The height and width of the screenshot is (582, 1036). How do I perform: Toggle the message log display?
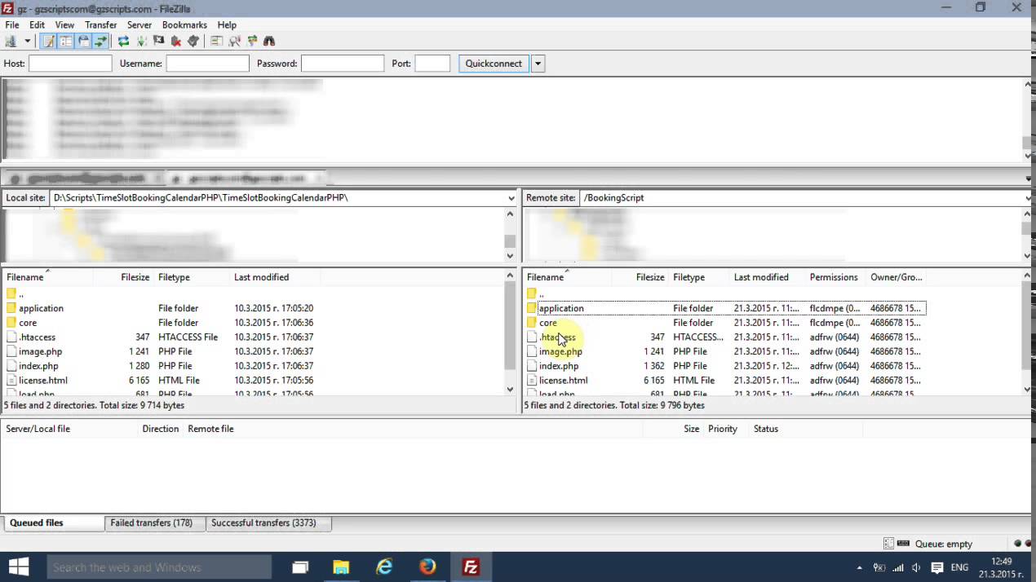[48, 41]
